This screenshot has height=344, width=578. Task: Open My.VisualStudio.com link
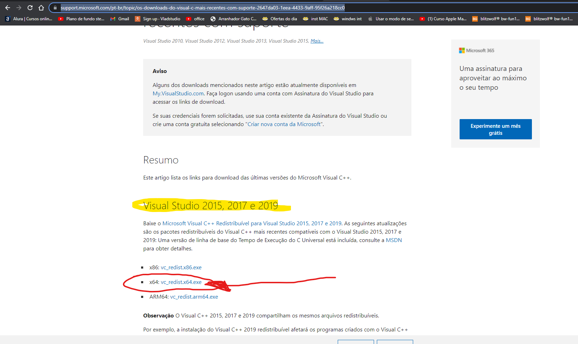178,94
